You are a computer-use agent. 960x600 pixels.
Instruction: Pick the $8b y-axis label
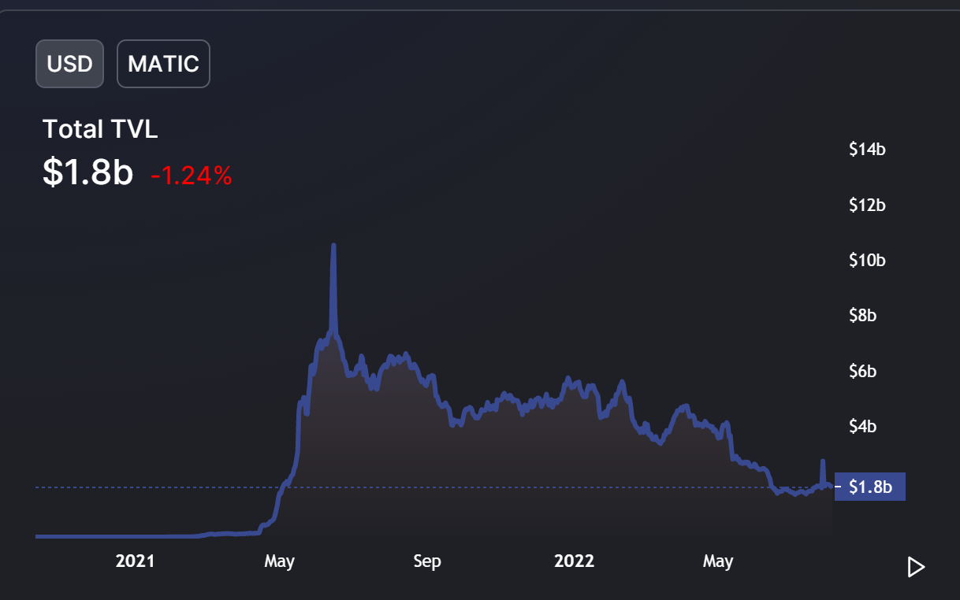click(862, 315)
